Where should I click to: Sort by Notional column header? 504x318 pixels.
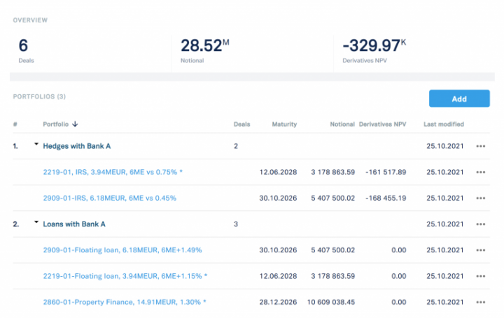coord(342,124)
